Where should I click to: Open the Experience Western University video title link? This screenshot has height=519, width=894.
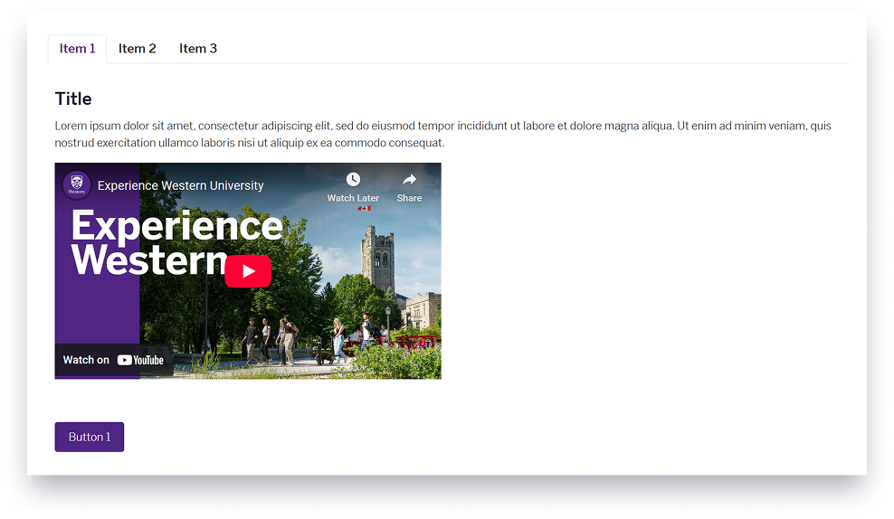click(181, 185)
